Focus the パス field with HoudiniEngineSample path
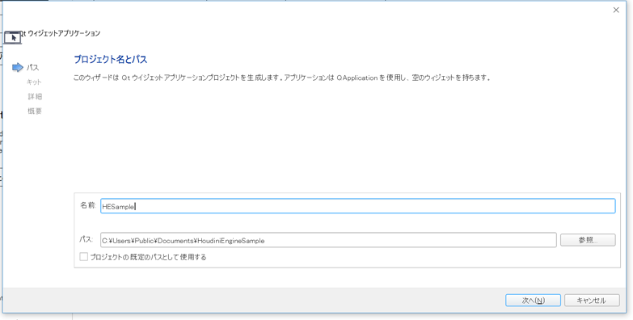 [328, 240]
